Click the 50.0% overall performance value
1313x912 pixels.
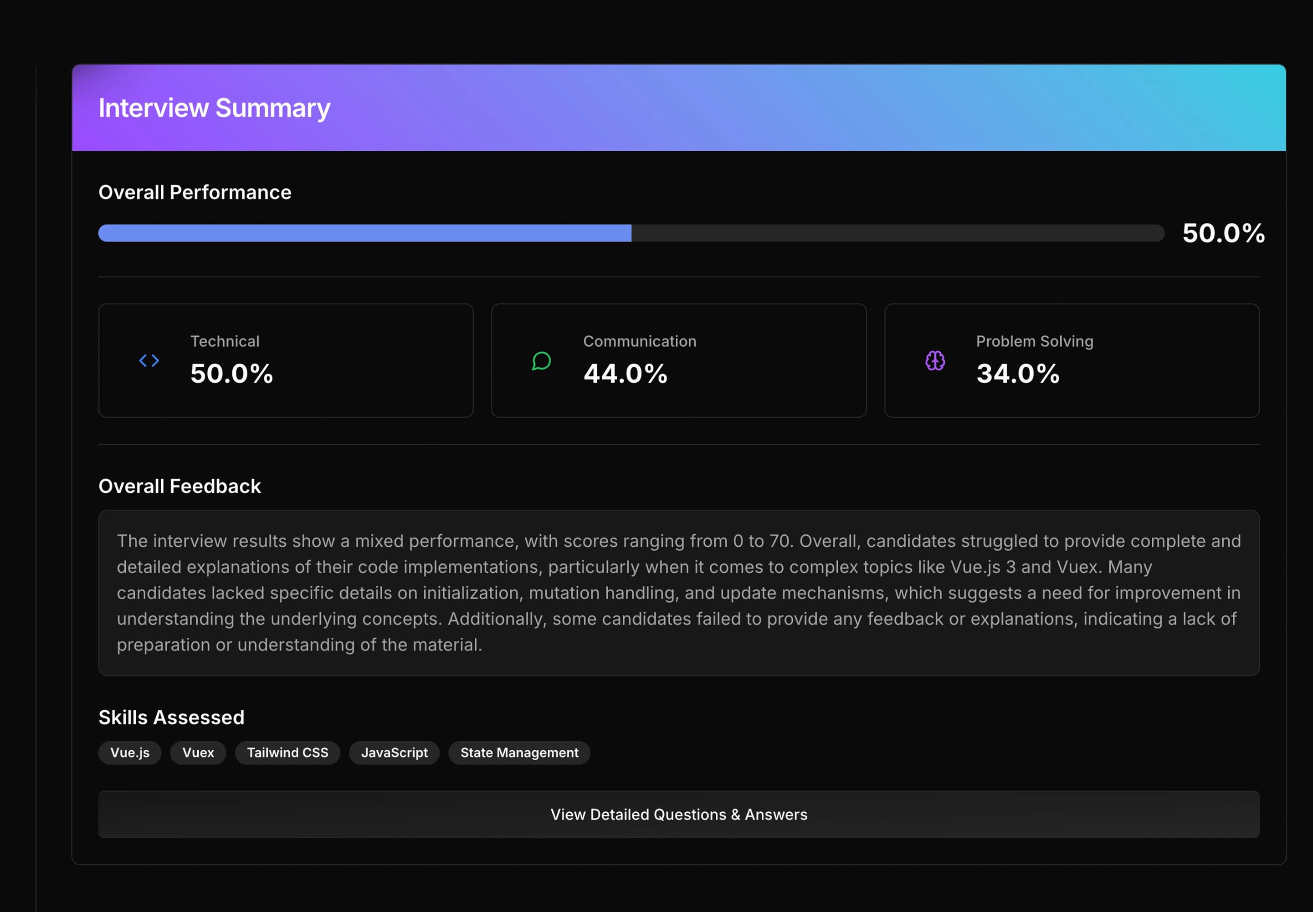[1223, 233]
